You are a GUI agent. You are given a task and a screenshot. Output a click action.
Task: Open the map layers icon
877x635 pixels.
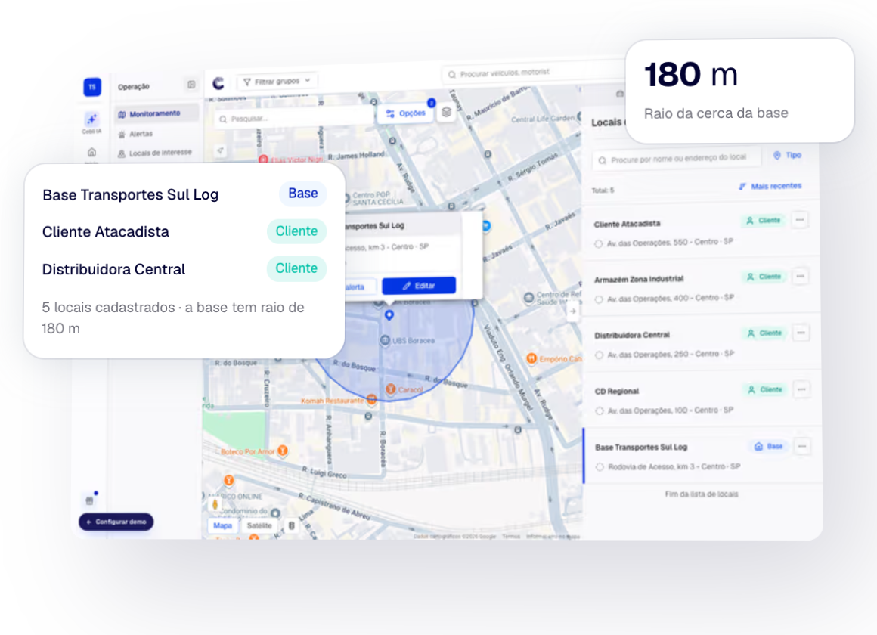coord(446,112)
